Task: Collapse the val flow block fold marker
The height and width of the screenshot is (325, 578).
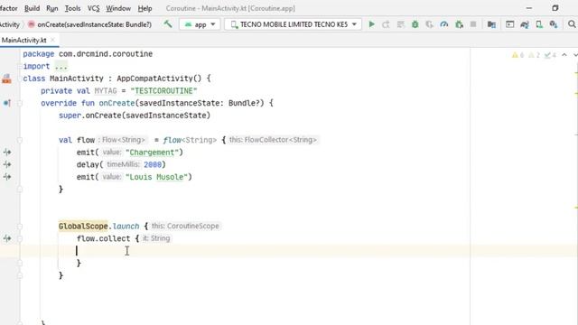Action: (20, 140)
